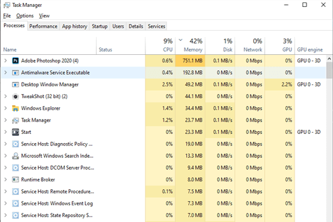Select the Desktop Window Manager row name
The width and height of the screenshot is (333, 222).
tap(50, 84)
